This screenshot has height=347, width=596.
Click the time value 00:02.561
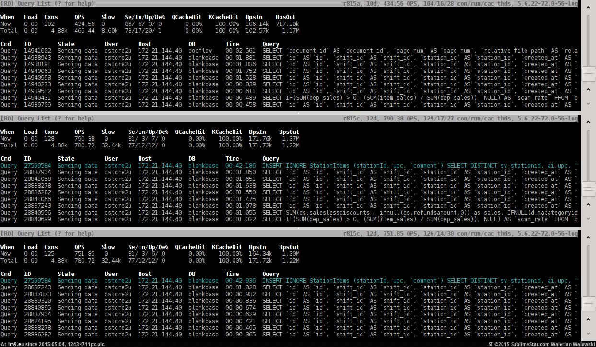click(241, 51)
